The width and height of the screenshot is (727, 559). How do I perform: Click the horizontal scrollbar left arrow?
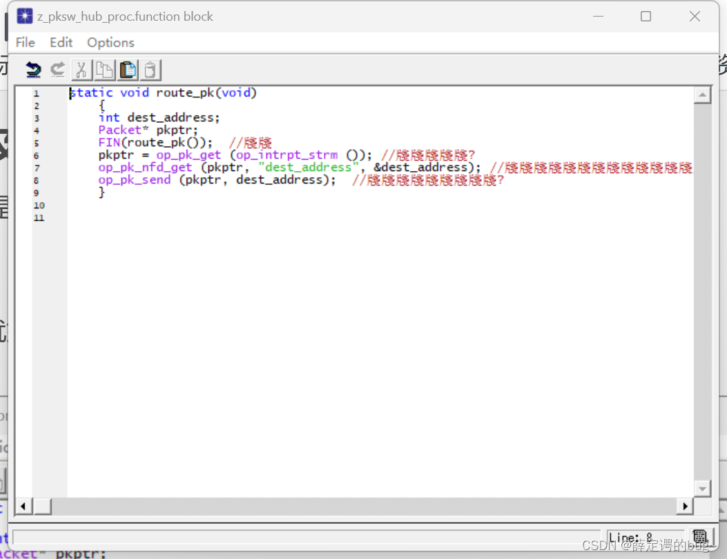click(x=23, y=506)
